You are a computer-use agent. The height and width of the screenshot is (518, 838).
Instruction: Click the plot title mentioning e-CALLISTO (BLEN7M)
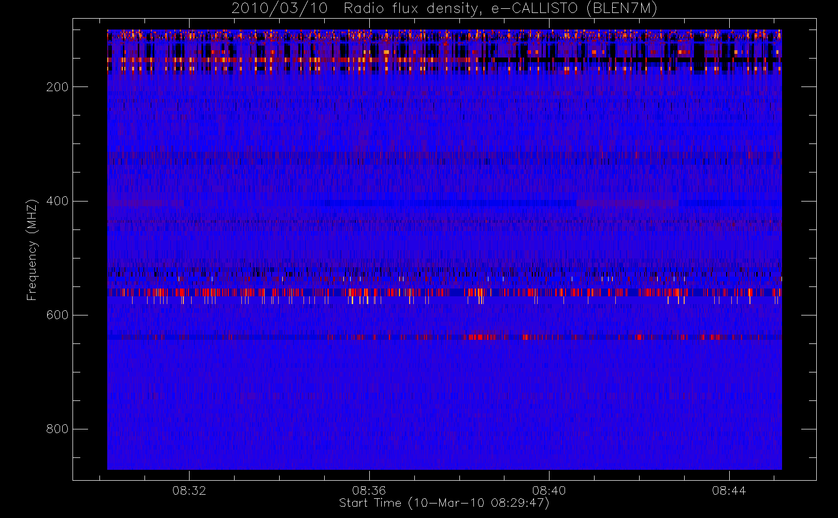pos(444,9)
